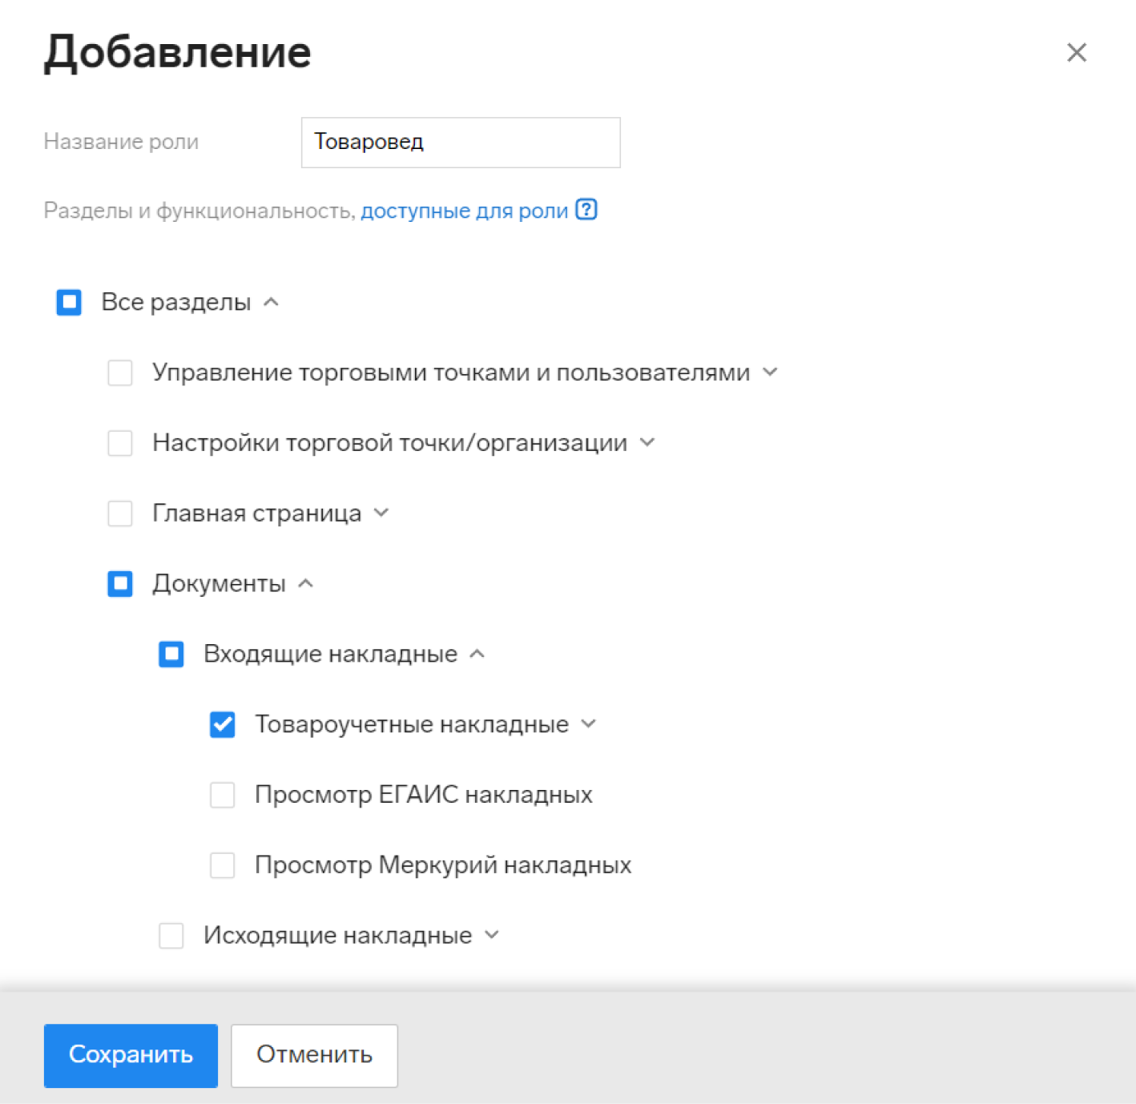Collapse Входящие накладные chevron
This screenshot has height=1104, width=1136.
(477, 654)
